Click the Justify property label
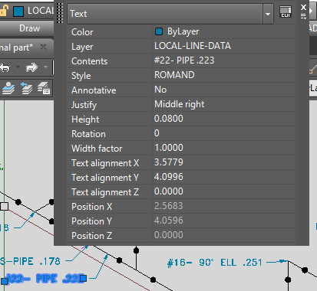This screenshot has height=291, width=317. (x=84, y=105)
